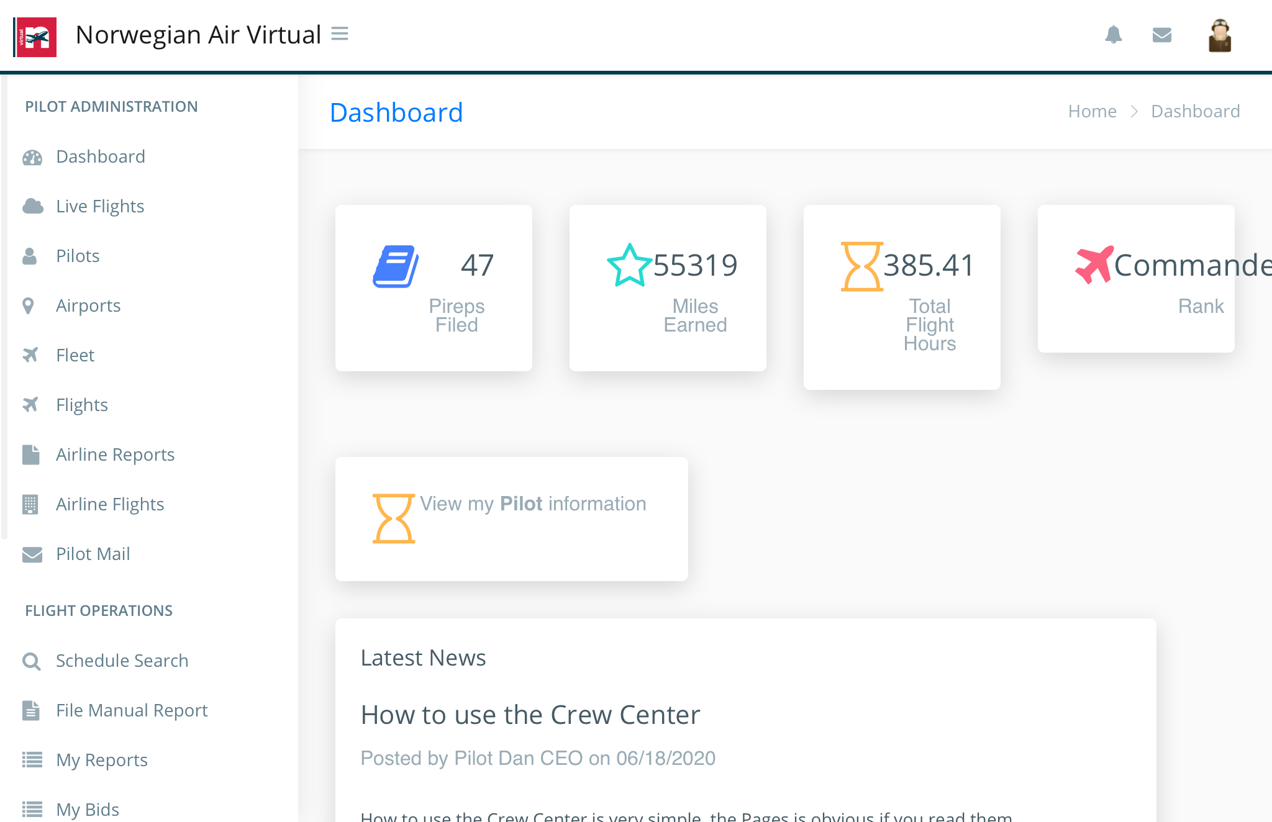Click the Norwegian Air Virtual logo
The height and width of the screenshot is (822, 1272).
(x=35, y=37)
